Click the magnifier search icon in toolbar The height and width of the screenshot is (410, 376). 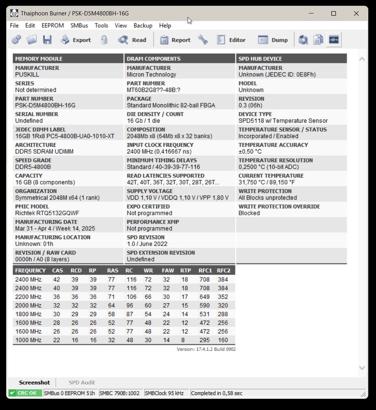click(303, 40)
